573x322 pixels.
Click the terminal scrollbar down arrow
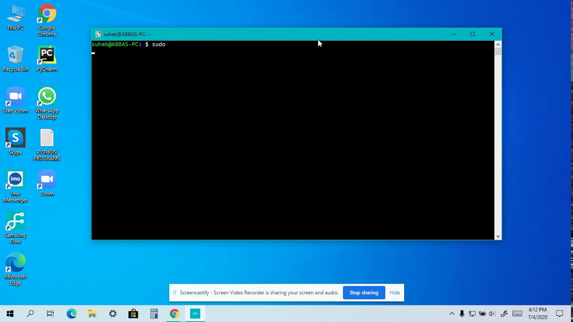click(x=498, y=236)
